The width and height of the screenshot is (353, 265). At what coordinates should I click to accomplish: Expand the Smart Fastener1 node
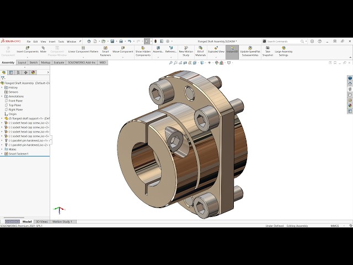[2, 153]
